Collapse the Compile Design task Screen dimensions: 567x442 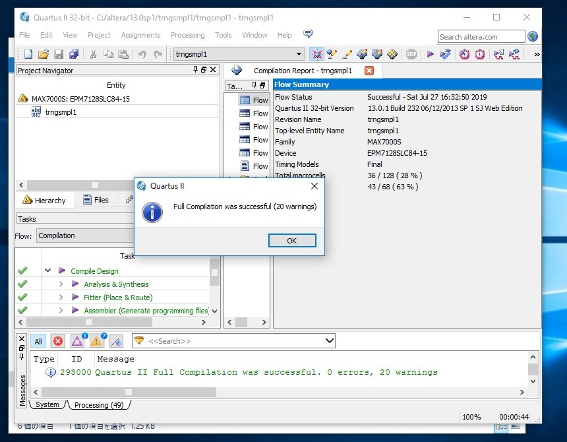(47, 270)
